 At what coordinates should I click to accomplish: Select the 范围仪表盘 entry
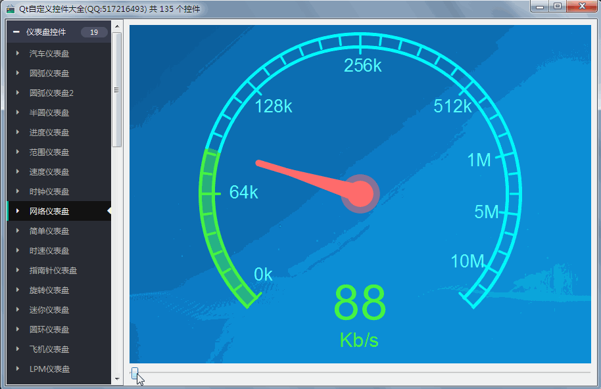[49, 152]
